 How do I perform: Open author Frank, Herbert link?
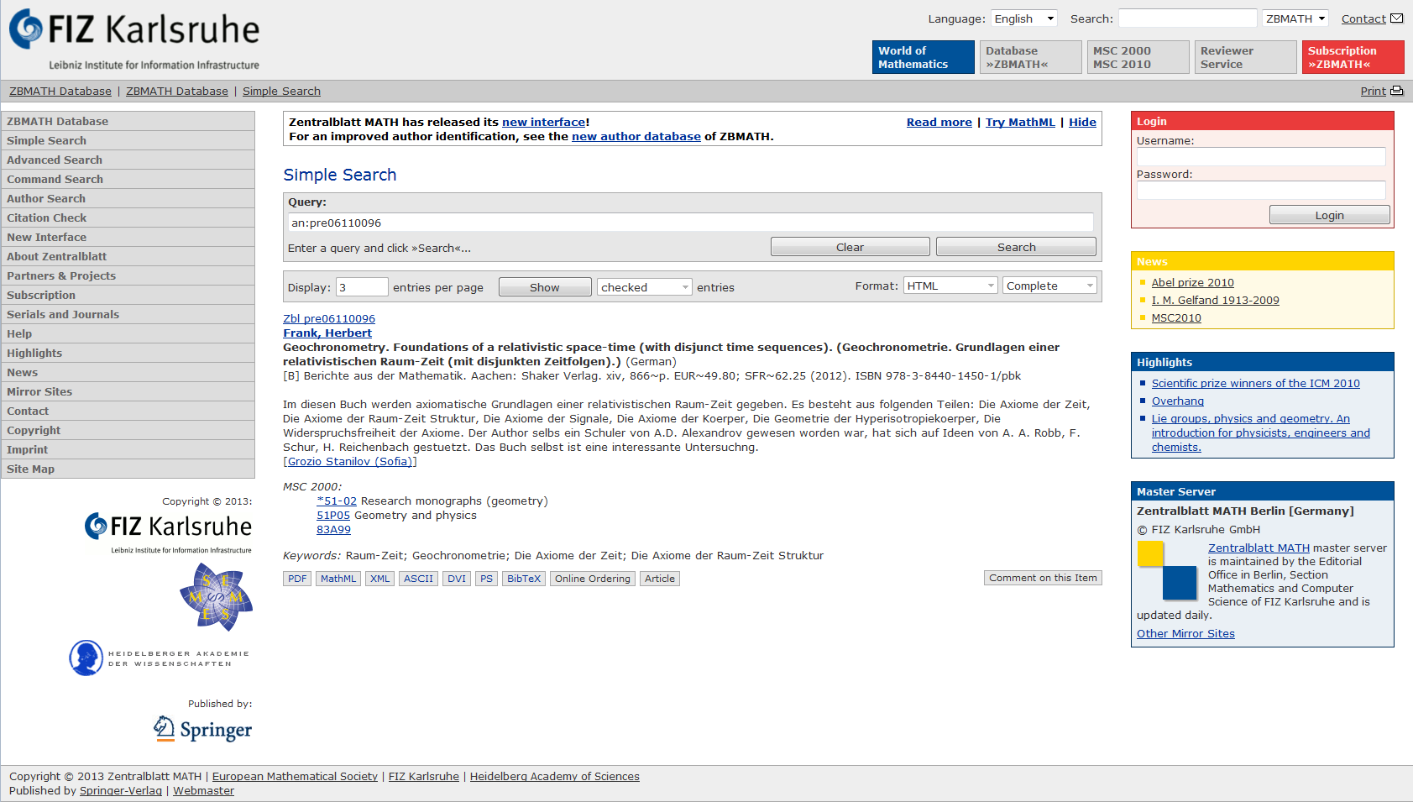coord(327,333)
